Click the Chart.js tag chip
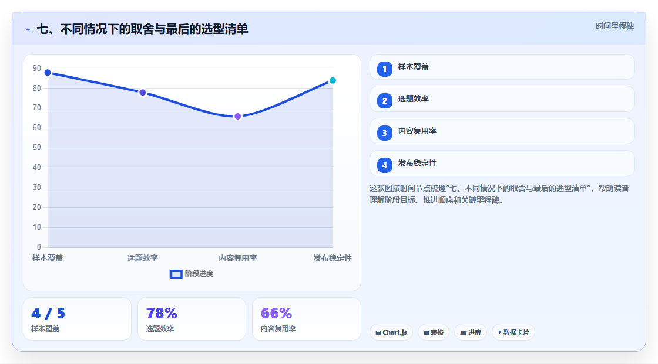The image size is (658, 364). pyautogui.click(x=391, y=332)
